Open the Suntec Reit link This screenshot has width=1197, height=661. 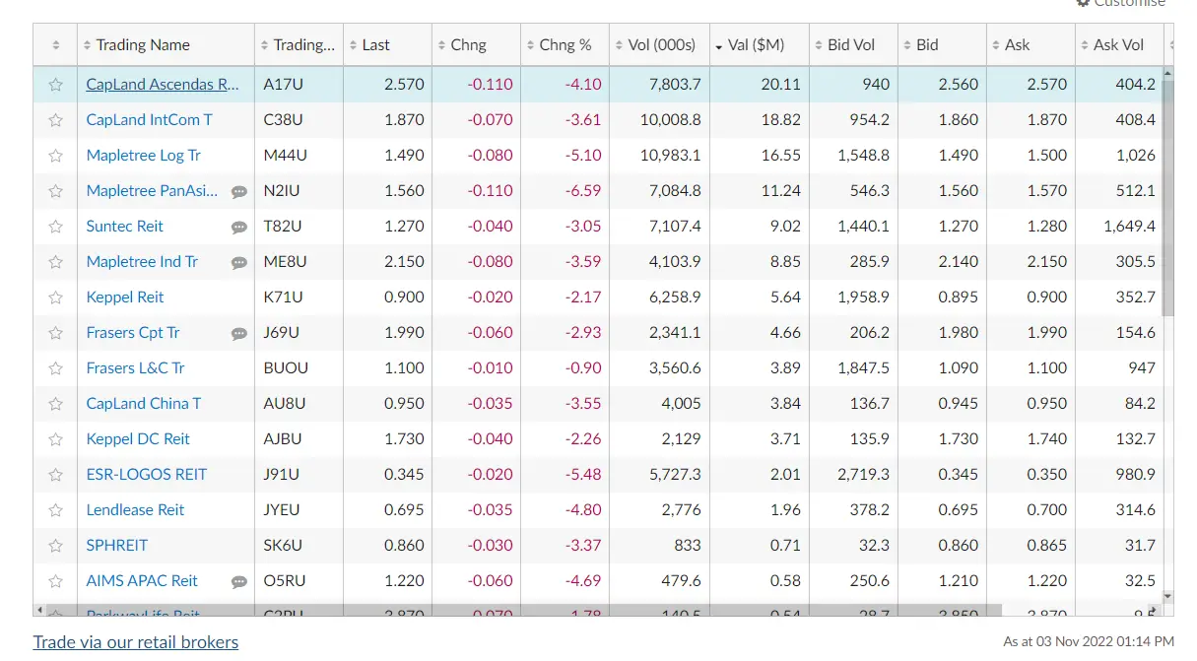(x=125, y=227)
